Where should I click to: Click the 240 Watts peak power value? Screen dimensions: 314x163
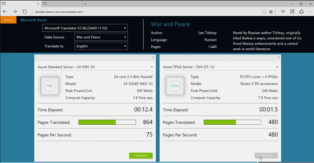pyautogui.click(x=270, y=91)
